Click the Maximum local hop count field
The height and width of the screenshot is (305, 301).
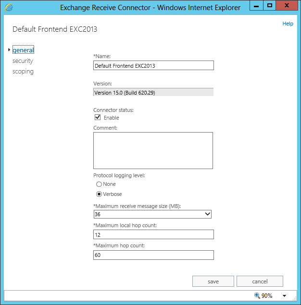[153, 234]
